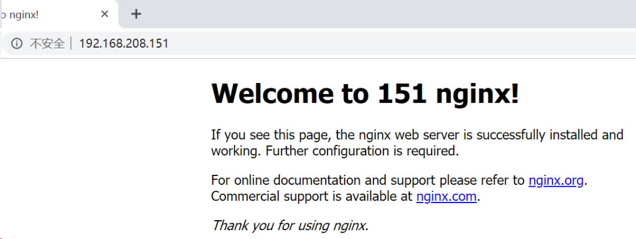Open the nginx.org link
The image size is (636, 239).
pyautogui.click(x=556, y=181)
